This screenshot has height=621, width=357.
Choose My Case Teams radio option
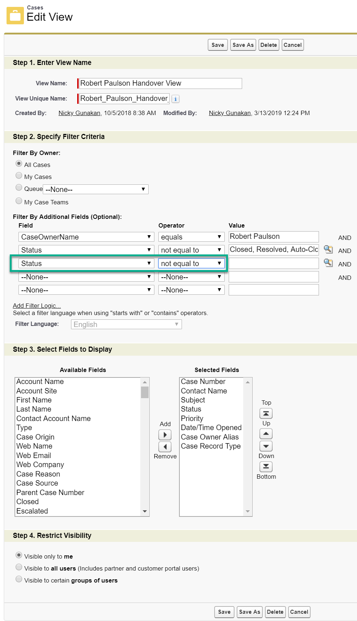(x=19, y=201)
